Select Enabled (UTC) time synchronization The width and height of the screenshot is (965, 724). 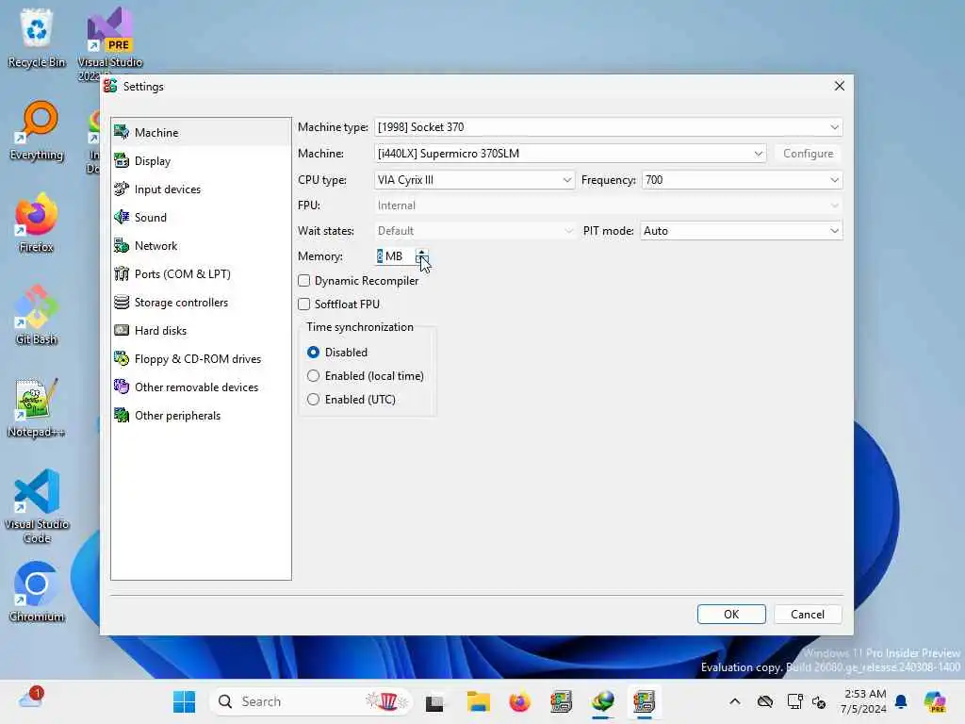click(x=313, y=399)
